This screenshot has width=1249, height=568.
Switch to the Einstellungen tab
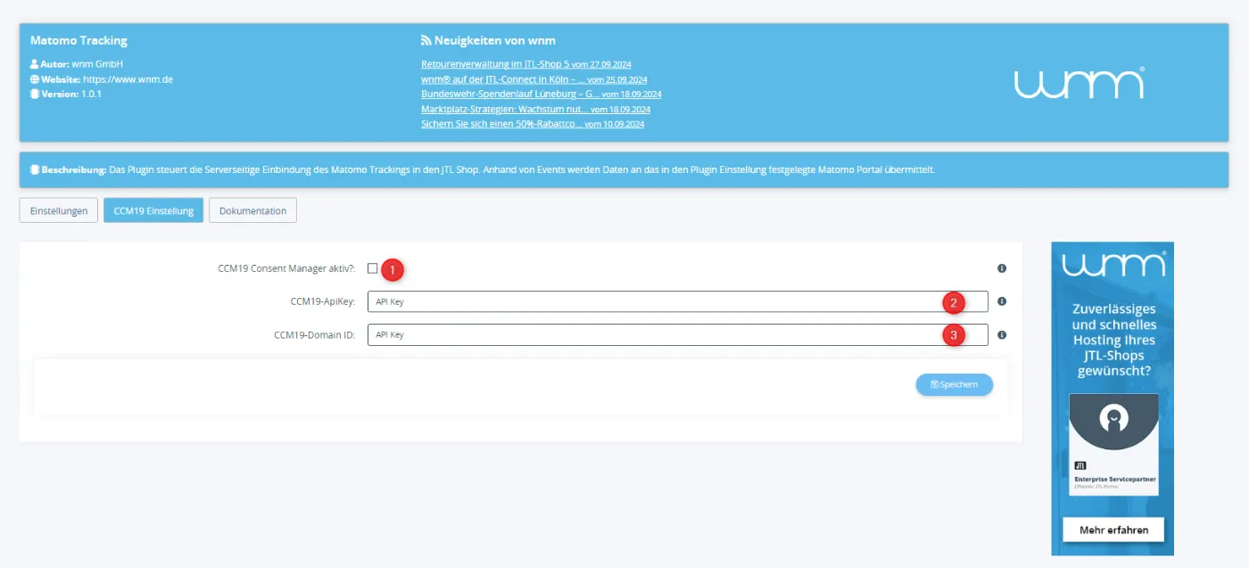point(59,210)
